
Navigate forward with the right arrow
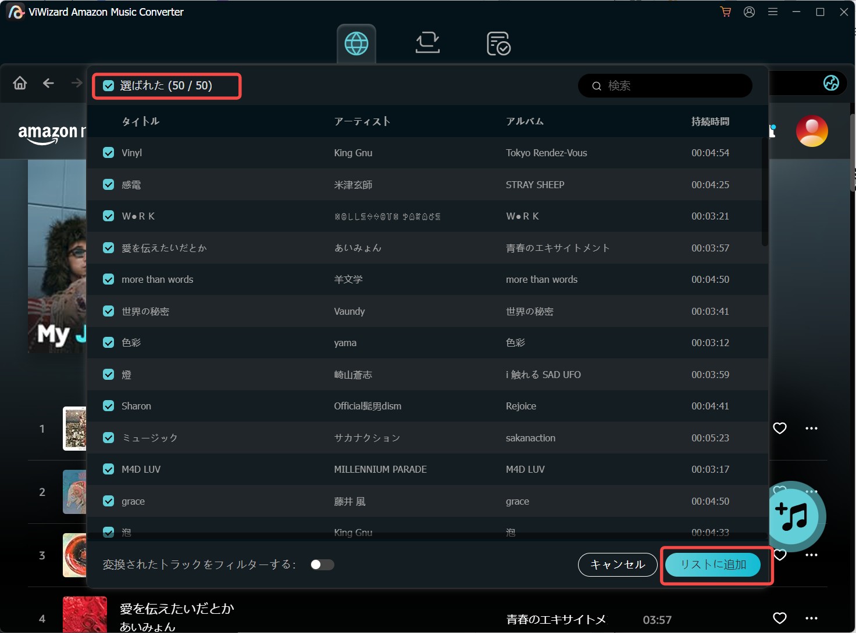click(77, 83)
